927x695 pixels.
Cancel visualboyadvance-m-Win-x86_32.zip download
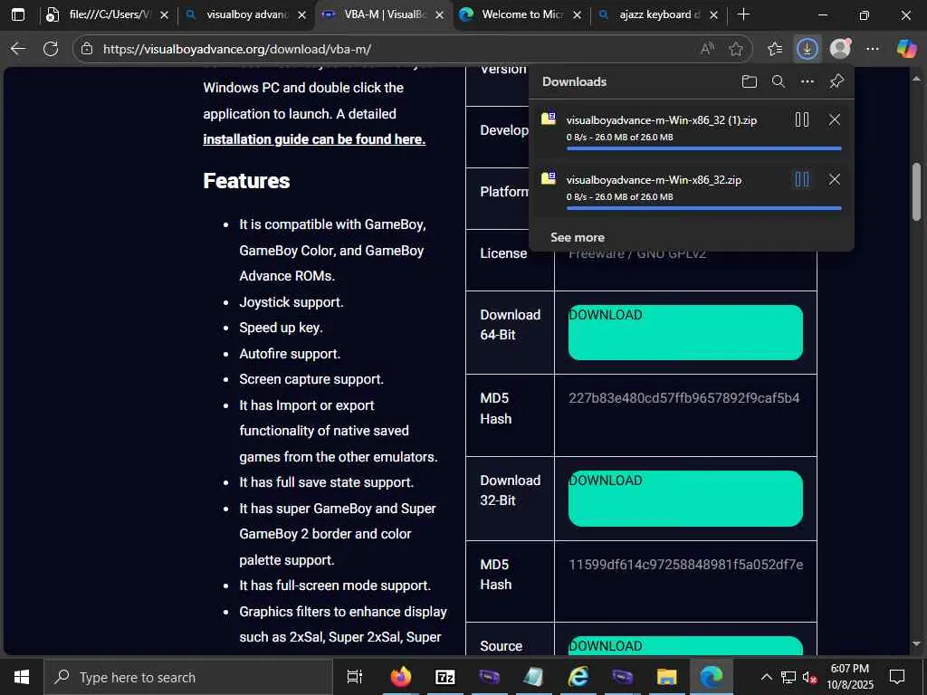click(x=834, y=179)
